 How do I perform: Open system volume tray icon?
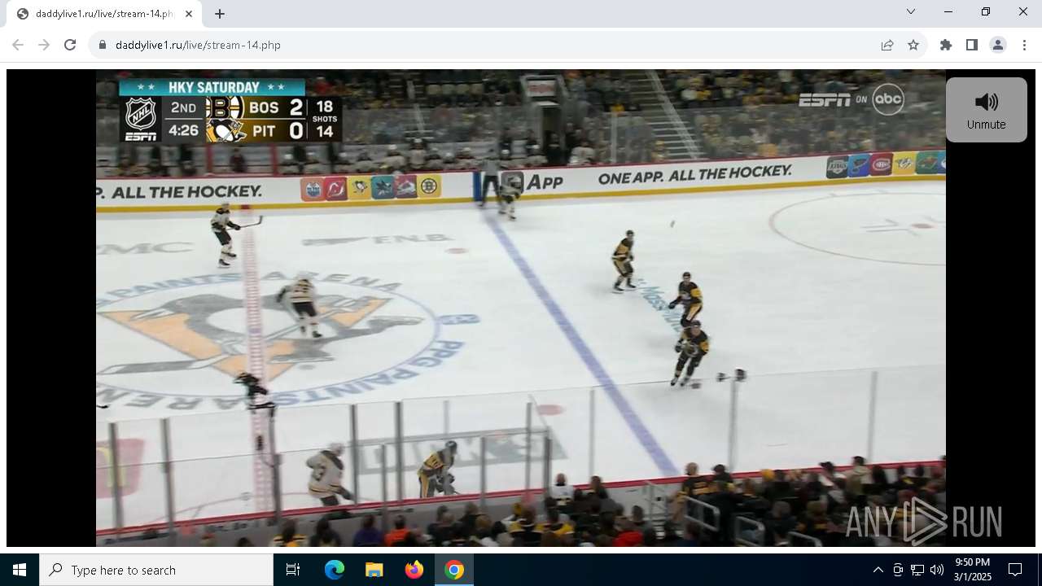tap(937, 570)
